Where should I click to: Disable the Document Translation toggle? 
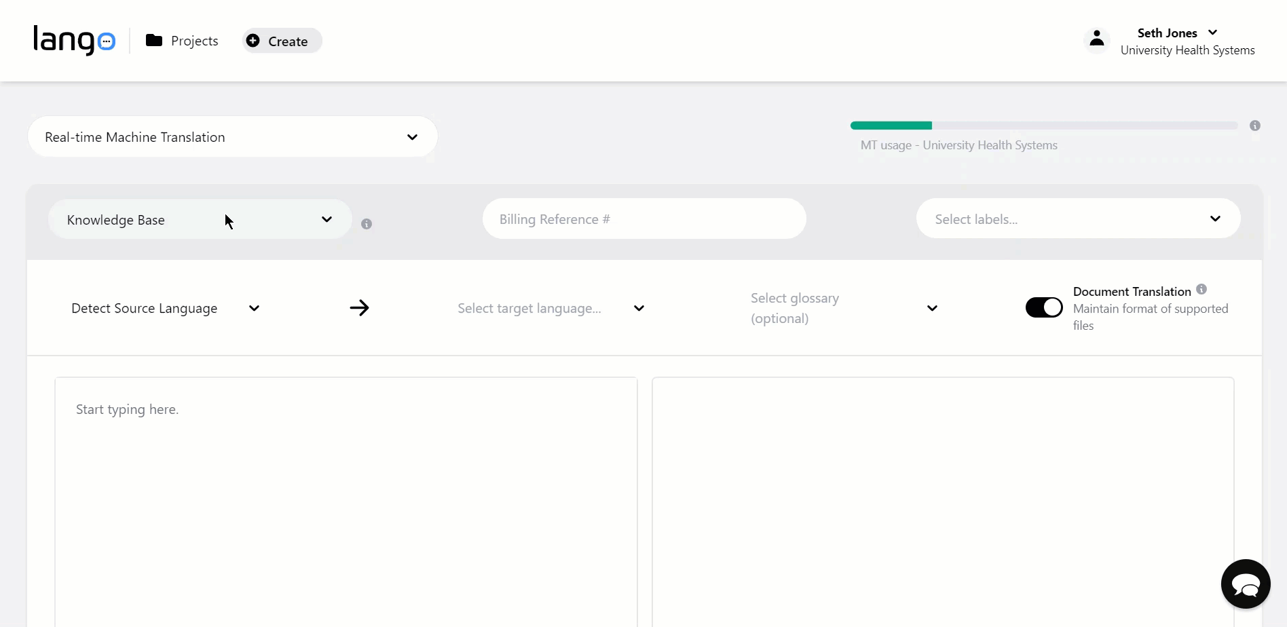click(1043, 307)
